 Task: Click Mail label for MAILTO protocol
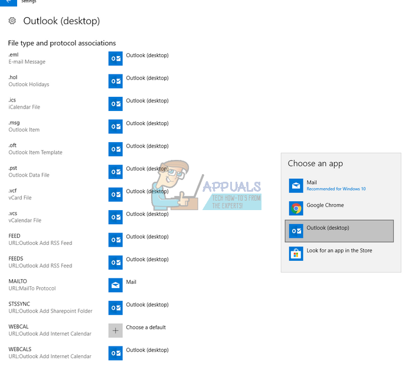tap(131, 281)
